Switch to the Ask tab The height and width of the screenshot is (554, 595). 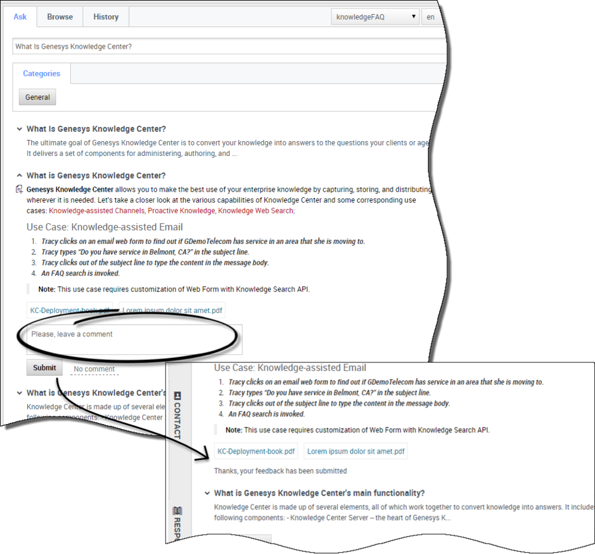click(x=20, y=17)
